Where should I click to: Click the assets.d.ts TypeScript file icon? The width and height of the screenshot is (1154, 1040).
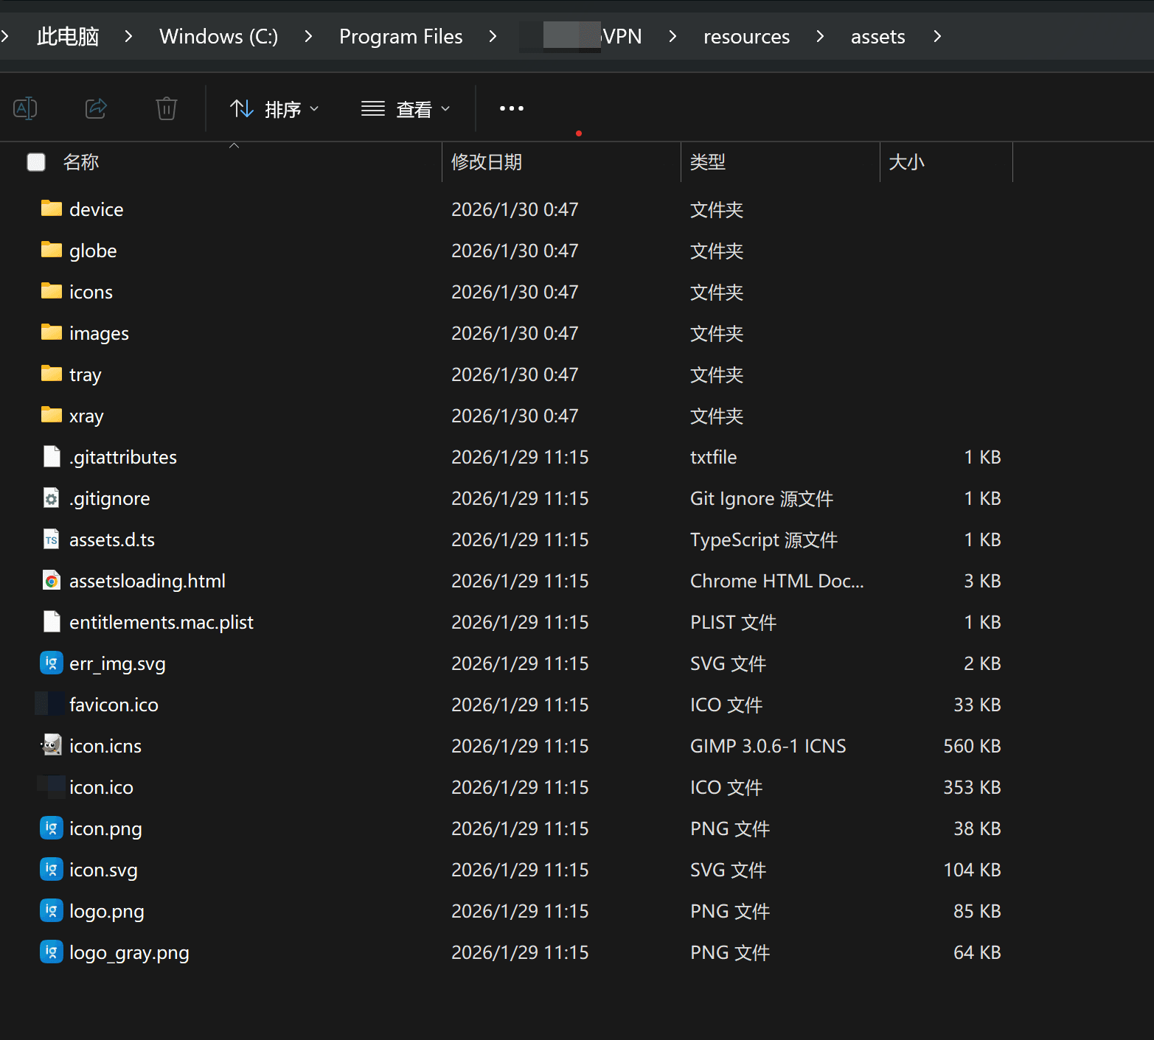pyautogui.click(x=52, y=540)
